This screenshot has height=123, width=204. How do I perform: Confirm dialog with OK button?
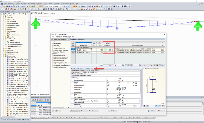coord(152,111)
